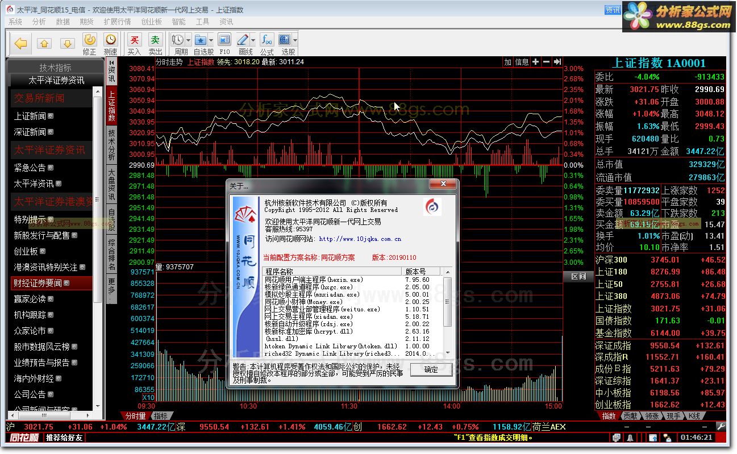Select 财经证券要闻 in the sidebar

click(51, 283)
